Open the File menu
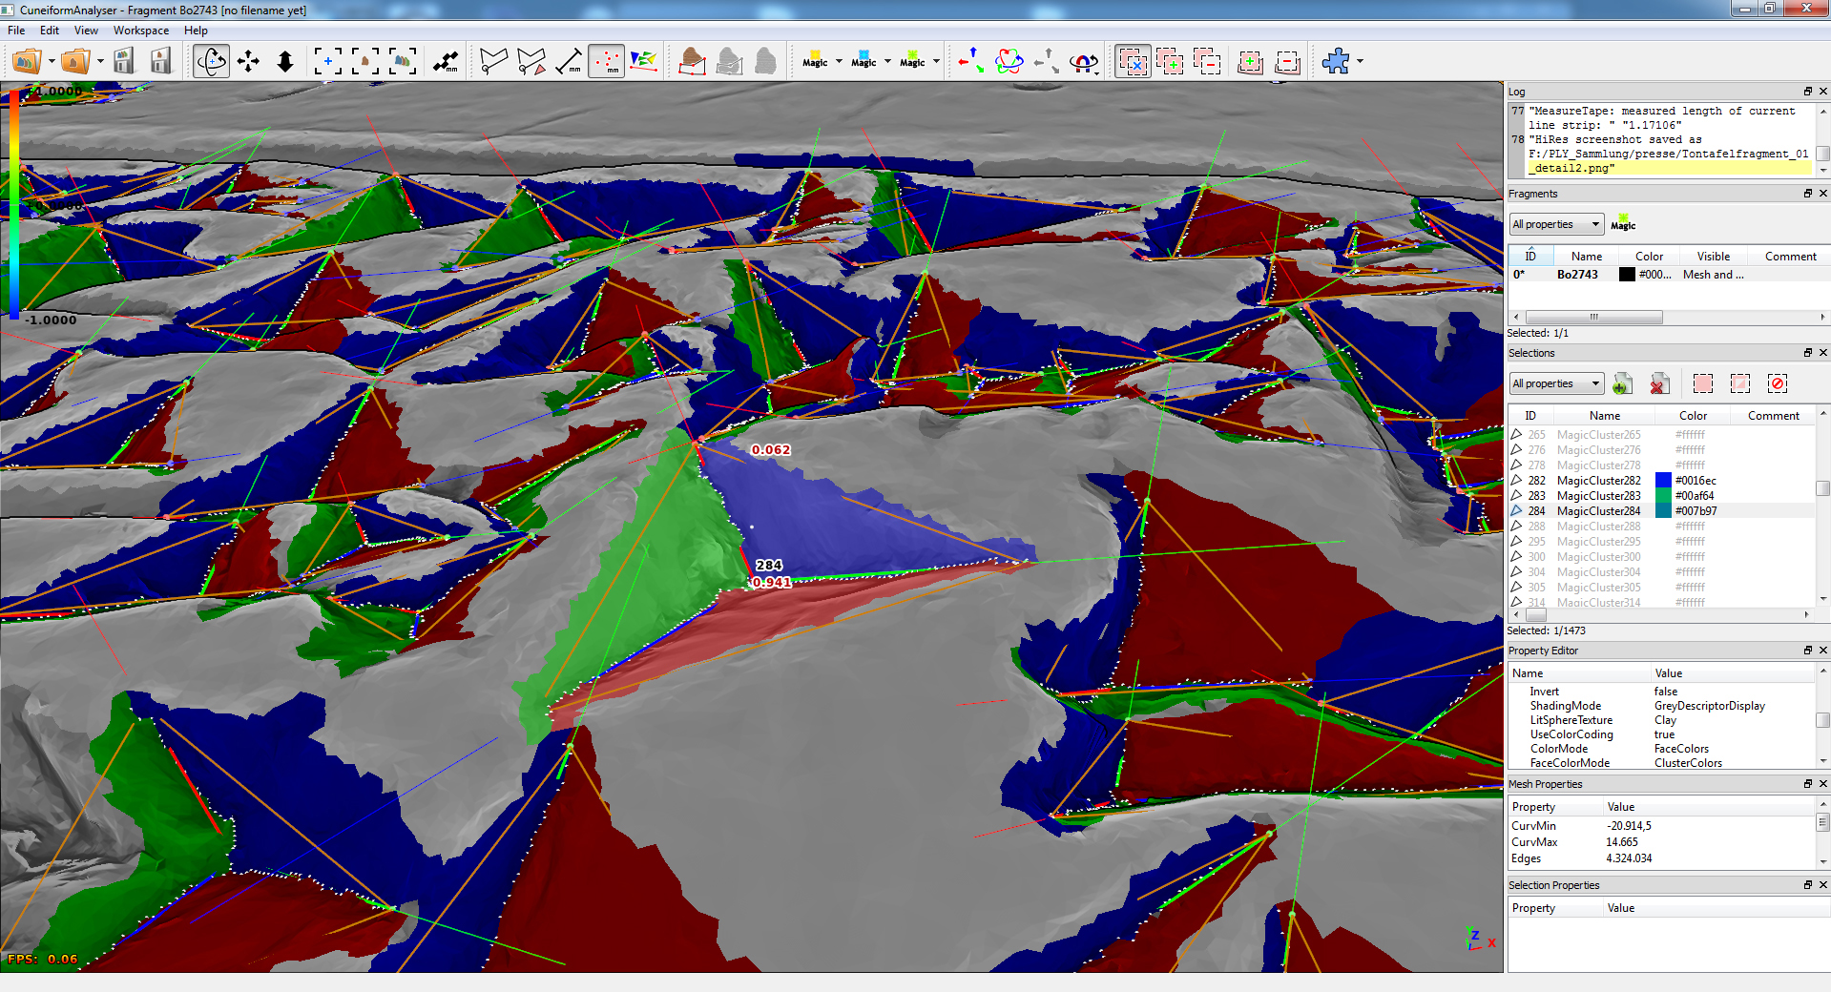Viewport: 1831px width, 992px height. 16,31
